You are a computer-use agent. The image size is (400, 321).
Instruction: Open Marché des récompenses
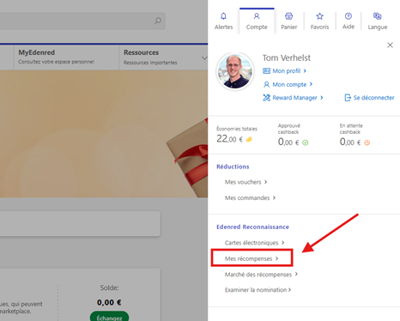click(x=258, y=275)
